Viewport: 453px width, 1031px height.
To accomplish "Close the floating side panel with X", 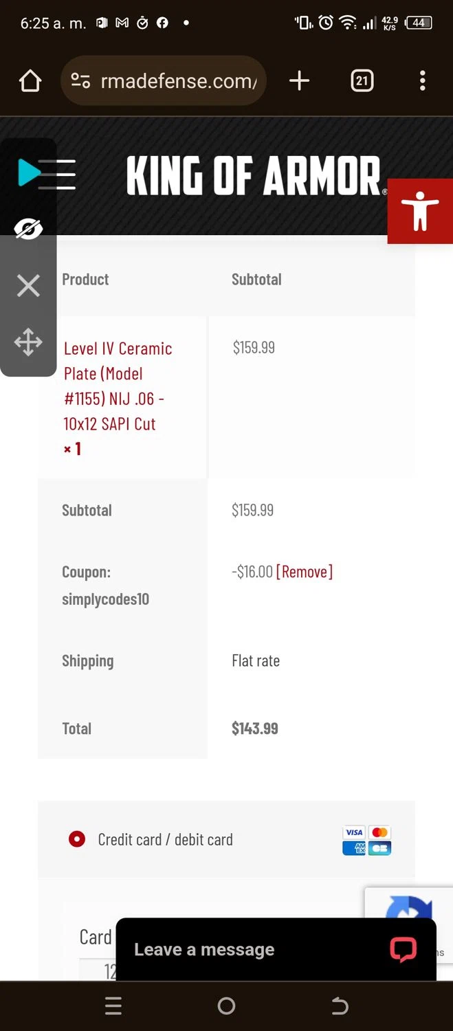I will (28, 285).
